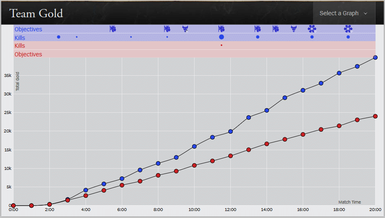Click the largest blue kill dot at 11:30
The width and height of the screenshot is (385, 218).
click(x=221, y=37)
